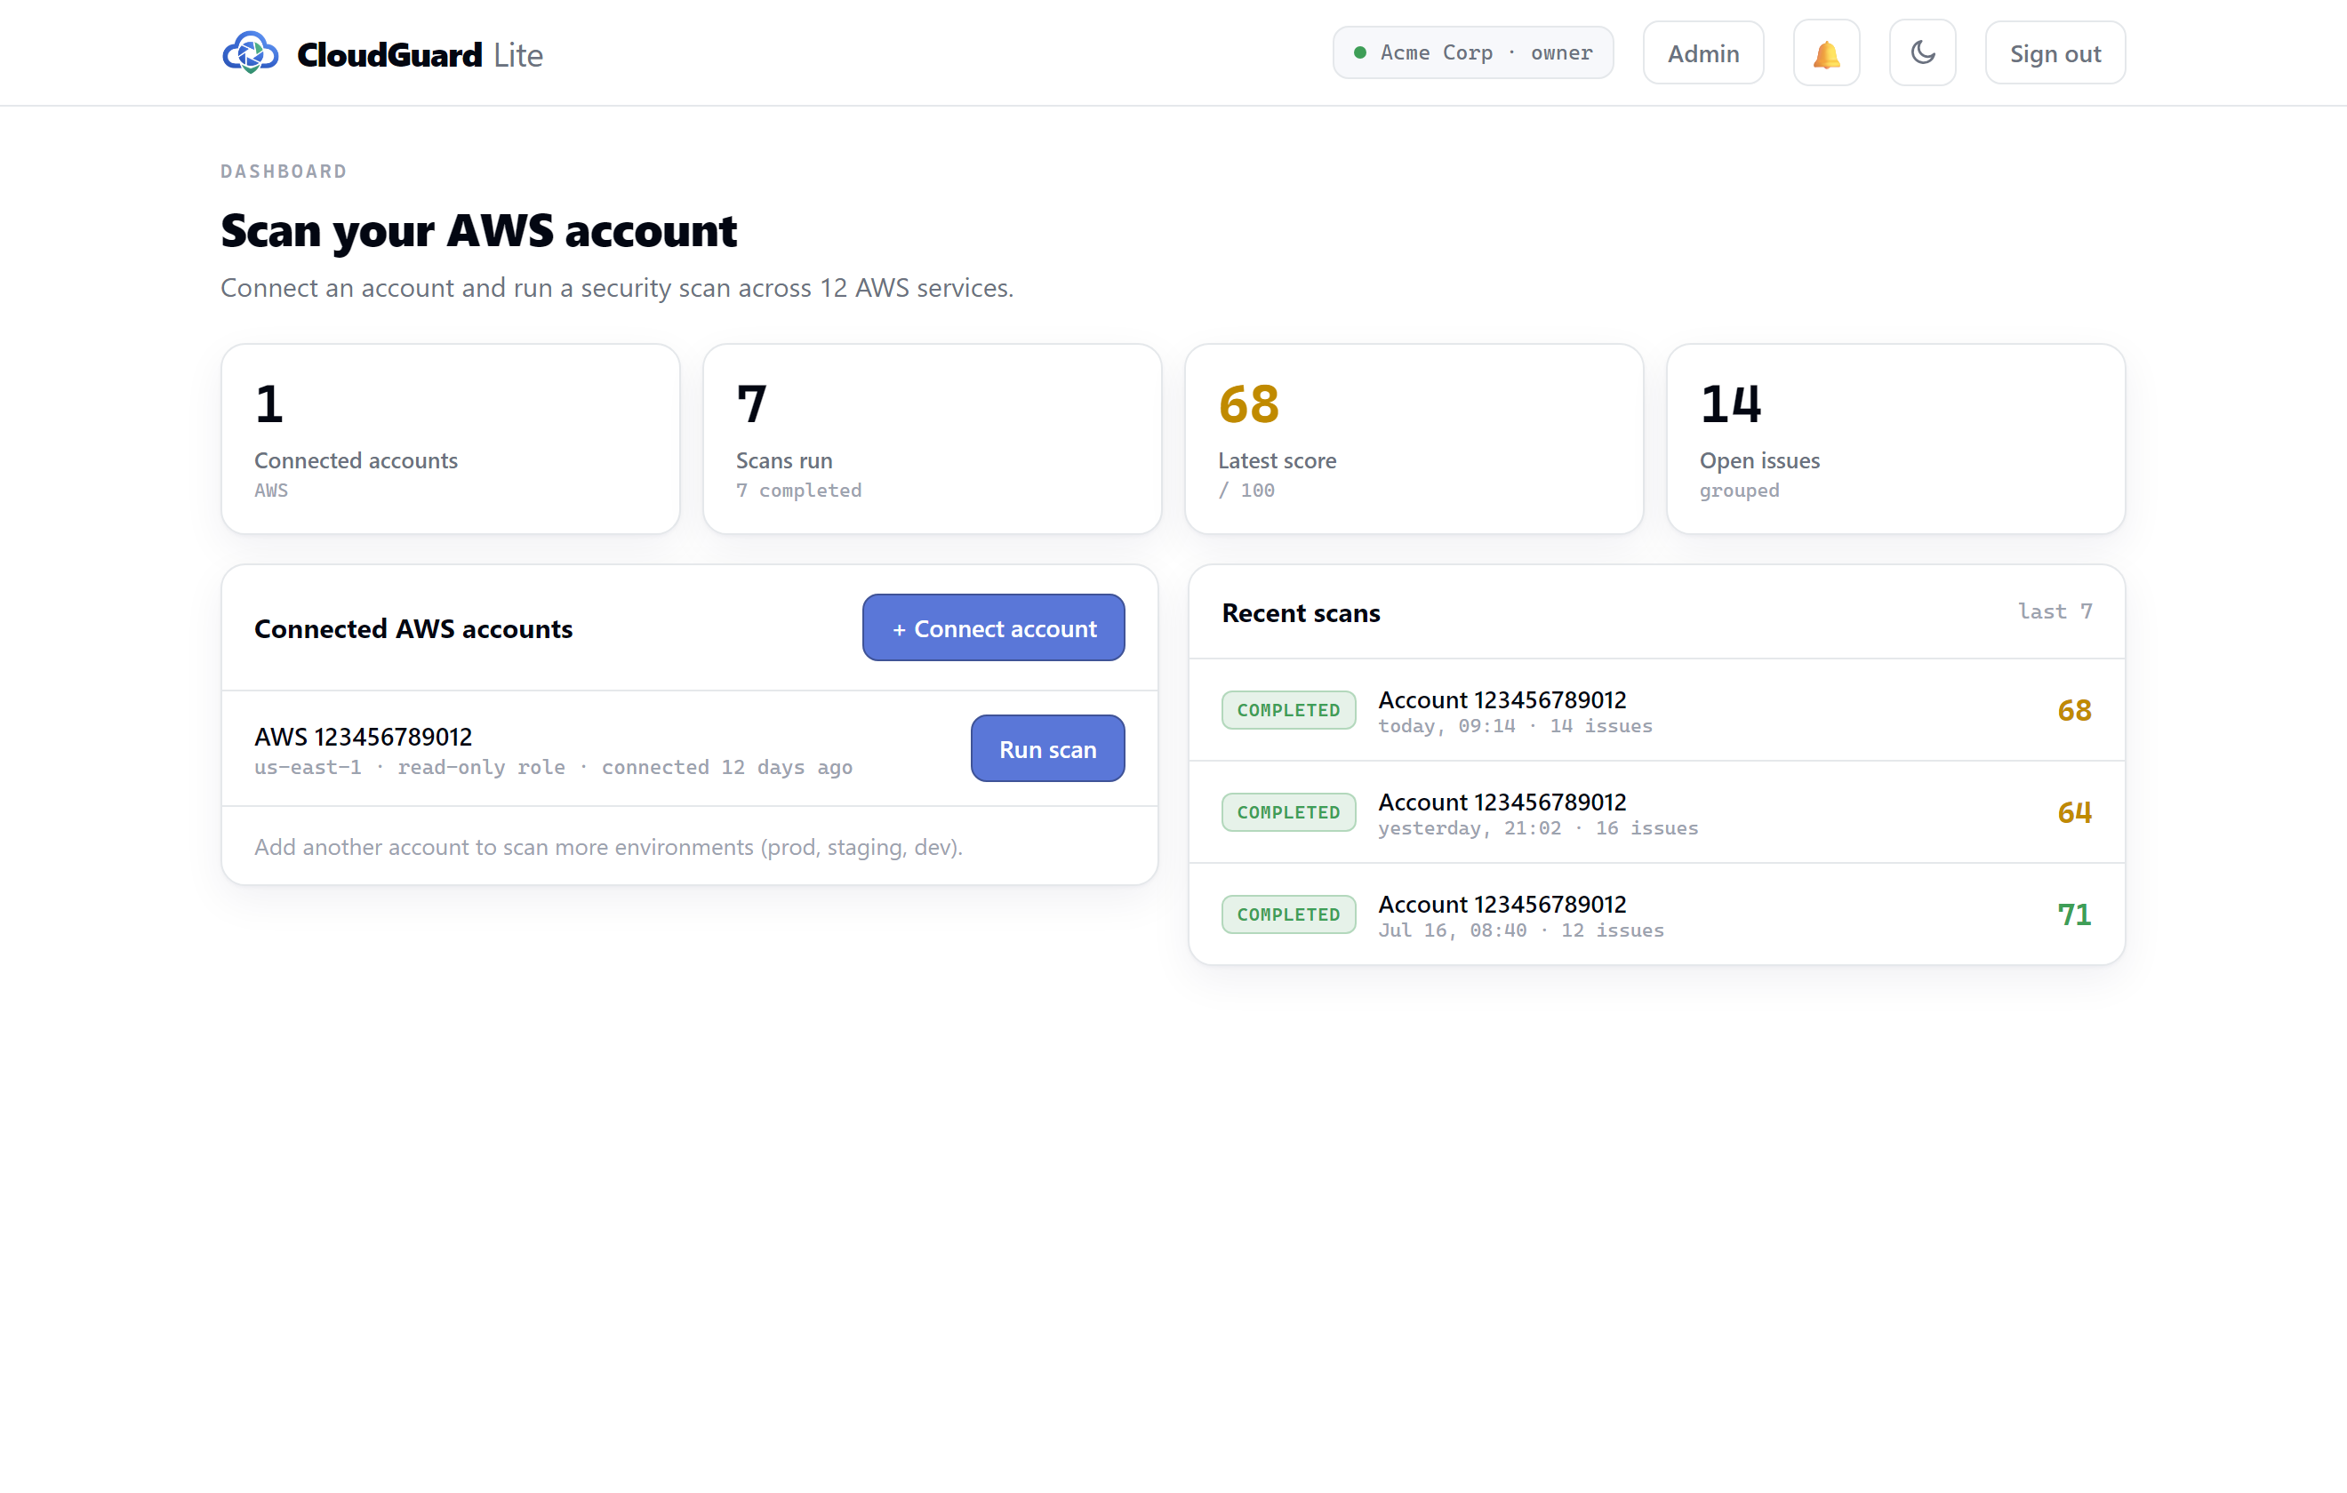Click the '/ 100' score subtext
2347x1493 pixels.
point(1246,491)
